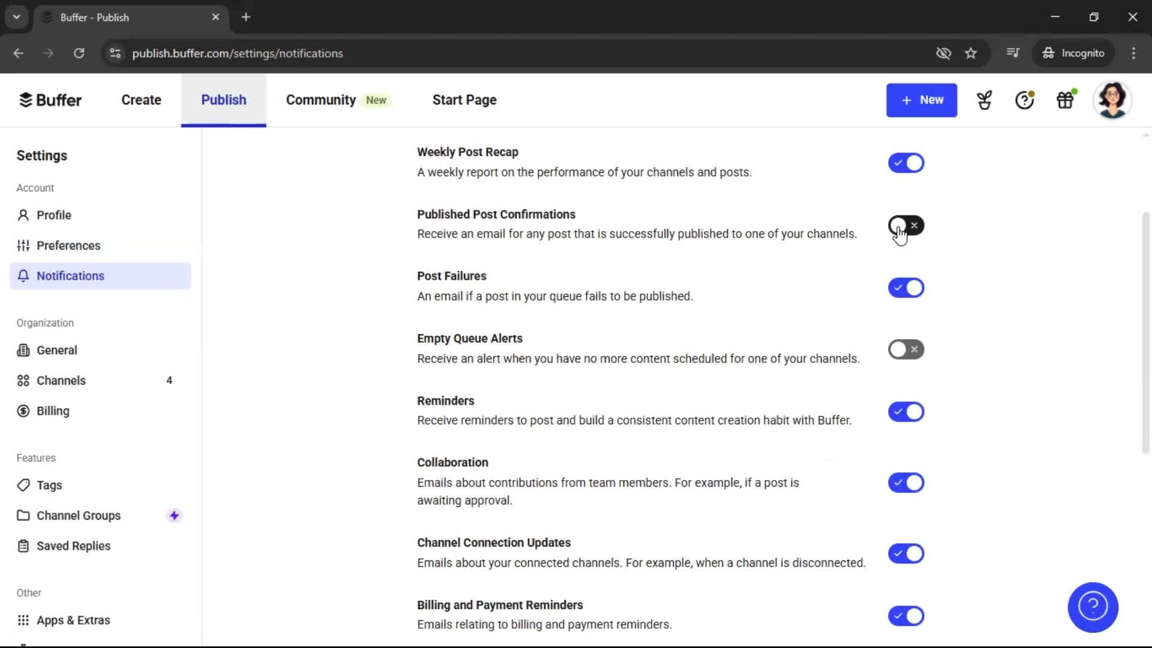Select the Preferences settings icon
Image resolution: width=1152 pixels, height=648 pixels.
click(x=23, y=245)
